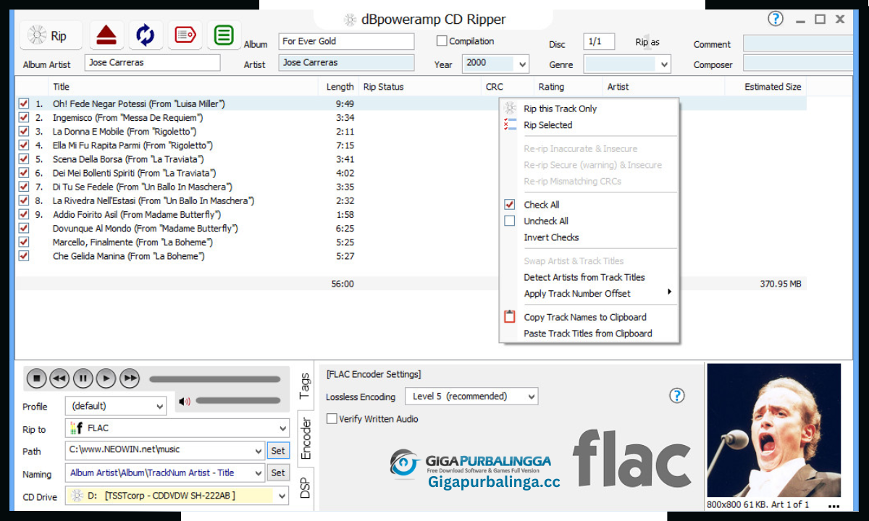869x521 pixels.
Task: Click Set button next to Naming
Action: pyautogui.click(x=278, y=473)
